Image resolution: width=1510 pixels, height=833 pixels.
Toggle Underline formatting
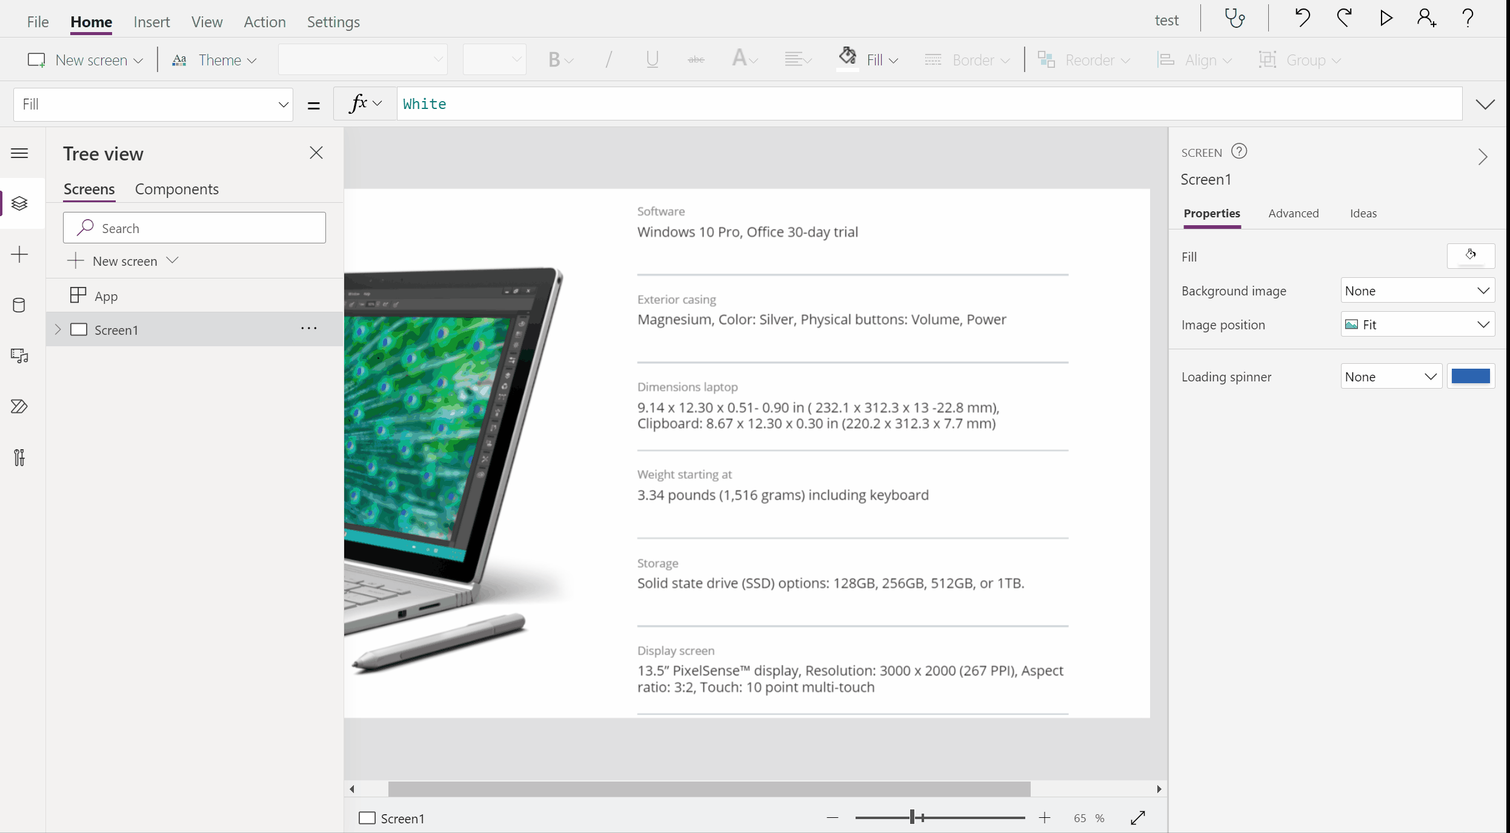[652, 59]
